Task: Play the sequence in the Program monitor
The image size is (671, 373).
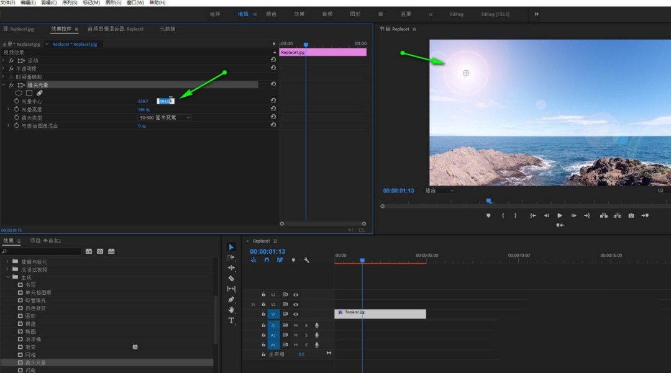Action: [560, 216]
